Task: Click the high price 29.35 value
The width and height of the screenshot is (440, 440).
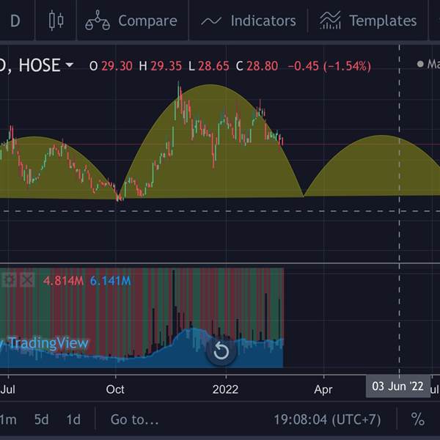Action: click(166, 66)
